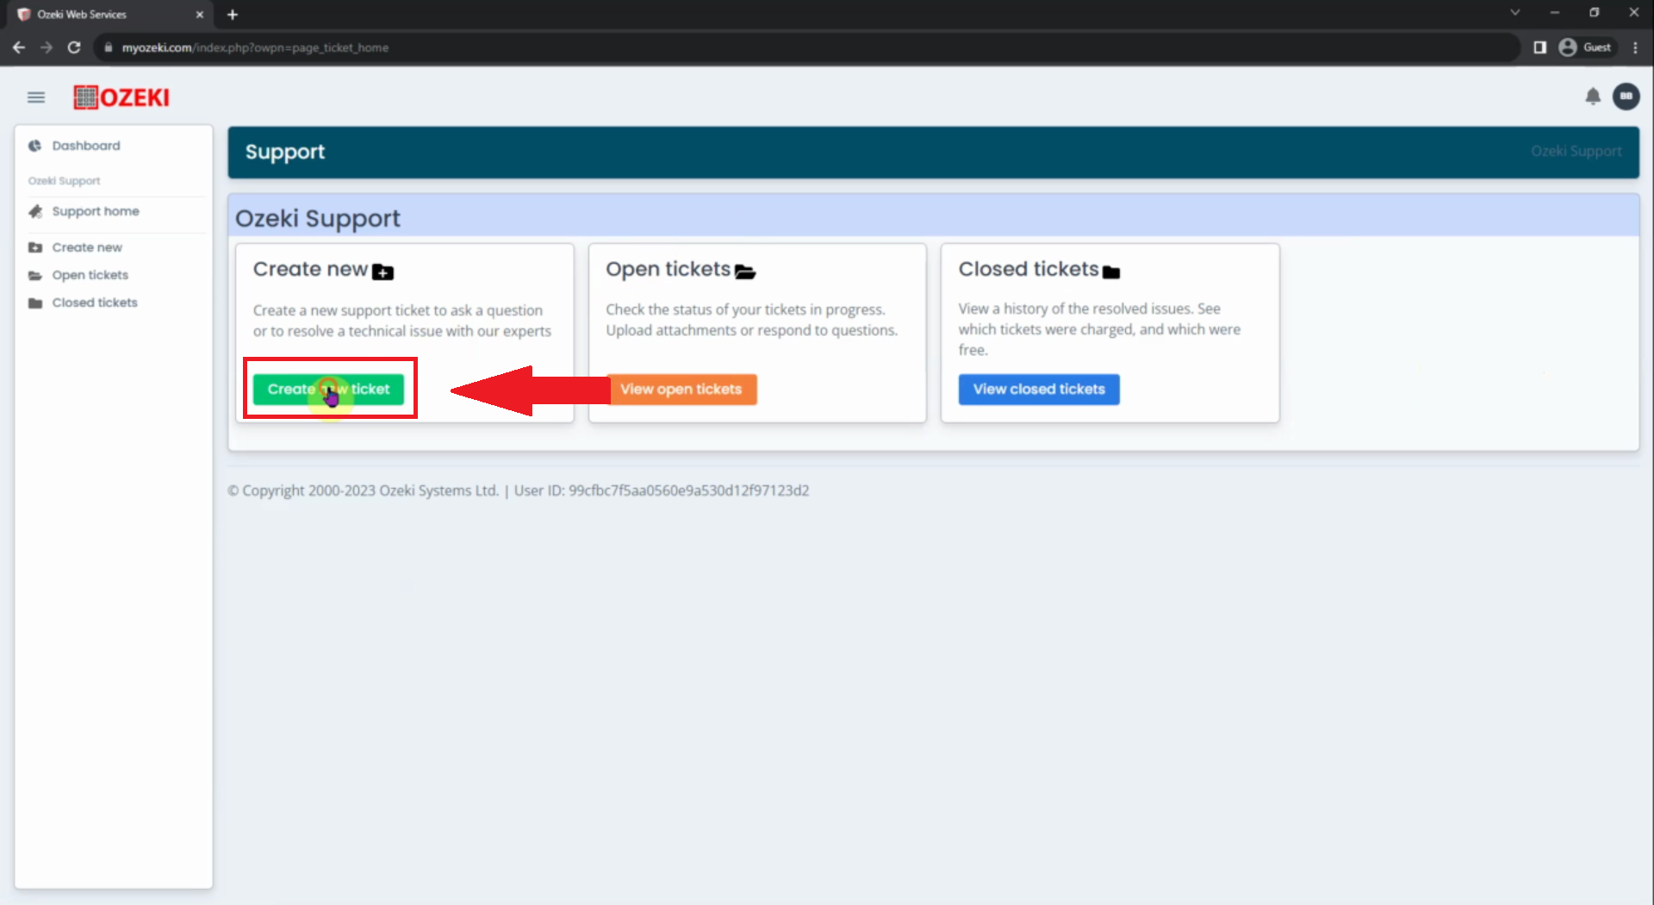This screenshot has height=905, width=1654.
Task: Click the Open tickets card heading
Action: pyautogui.click(x=668, y=269)
